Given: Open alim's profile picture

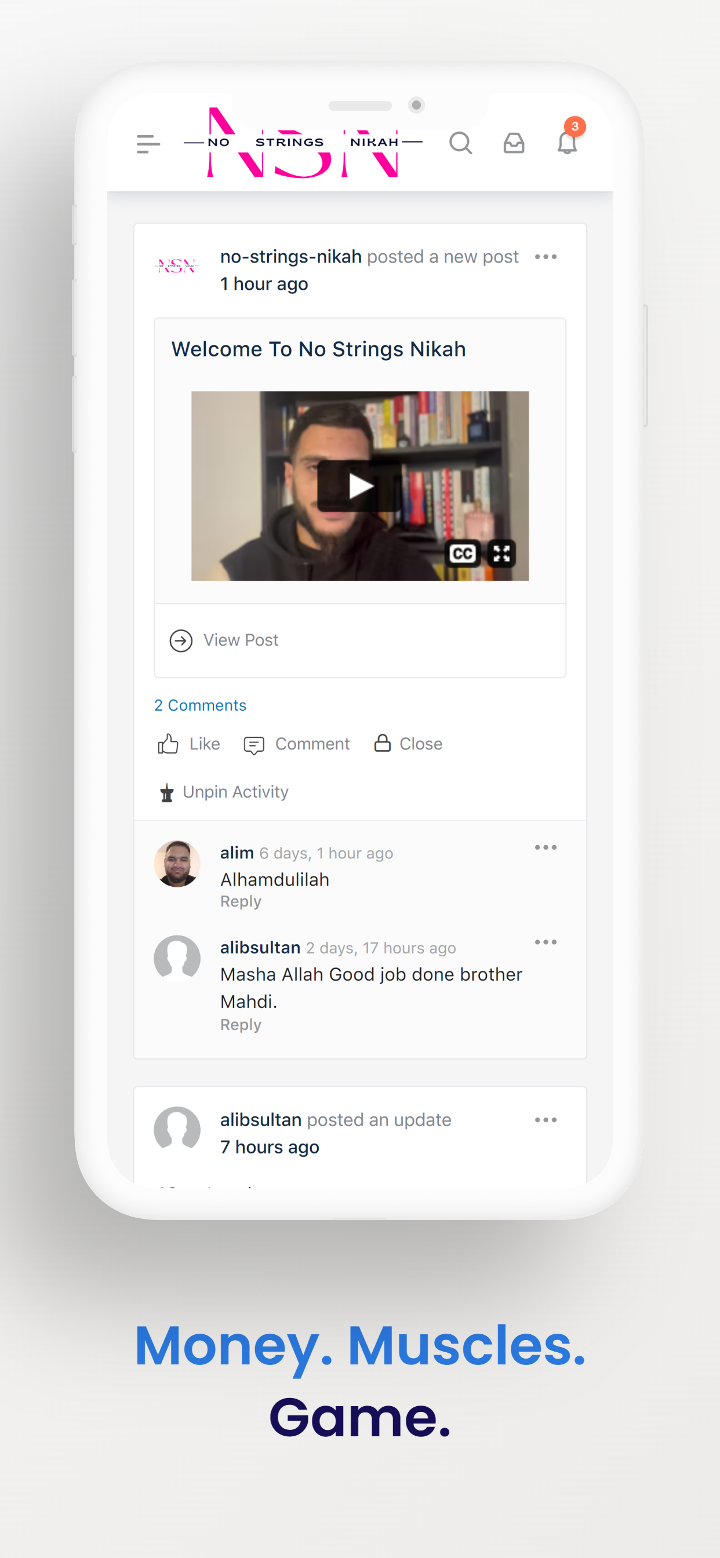Looking at the screenshot, I should (x=177, y=864).
